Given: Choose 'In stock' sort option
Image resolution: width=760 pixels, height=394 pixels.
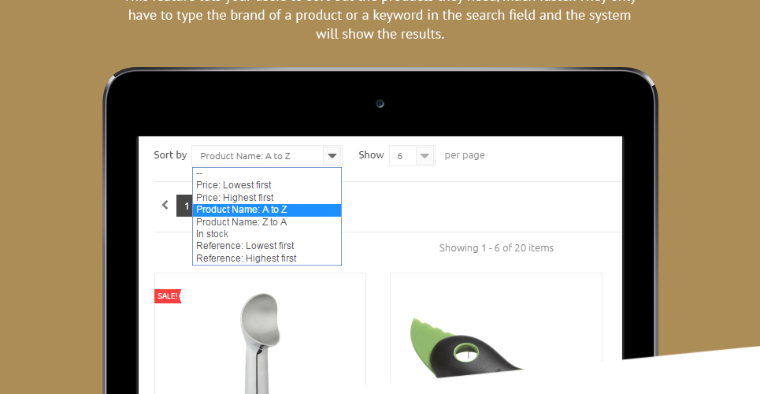Looking at the screenshot, I should tap(266, 234).
